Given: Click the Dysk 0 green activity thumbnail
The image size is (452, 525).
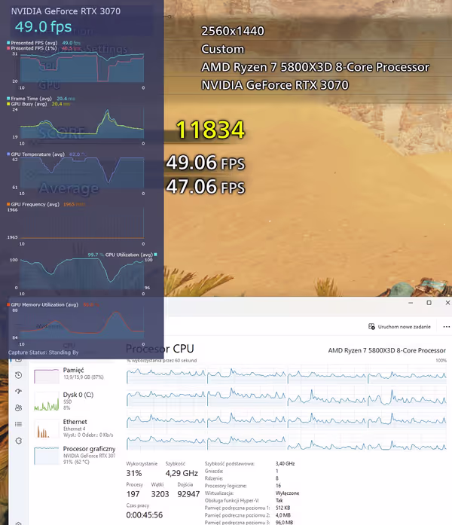Looking at the screenshot, I should pyautogui.click(x=47, y=403).
